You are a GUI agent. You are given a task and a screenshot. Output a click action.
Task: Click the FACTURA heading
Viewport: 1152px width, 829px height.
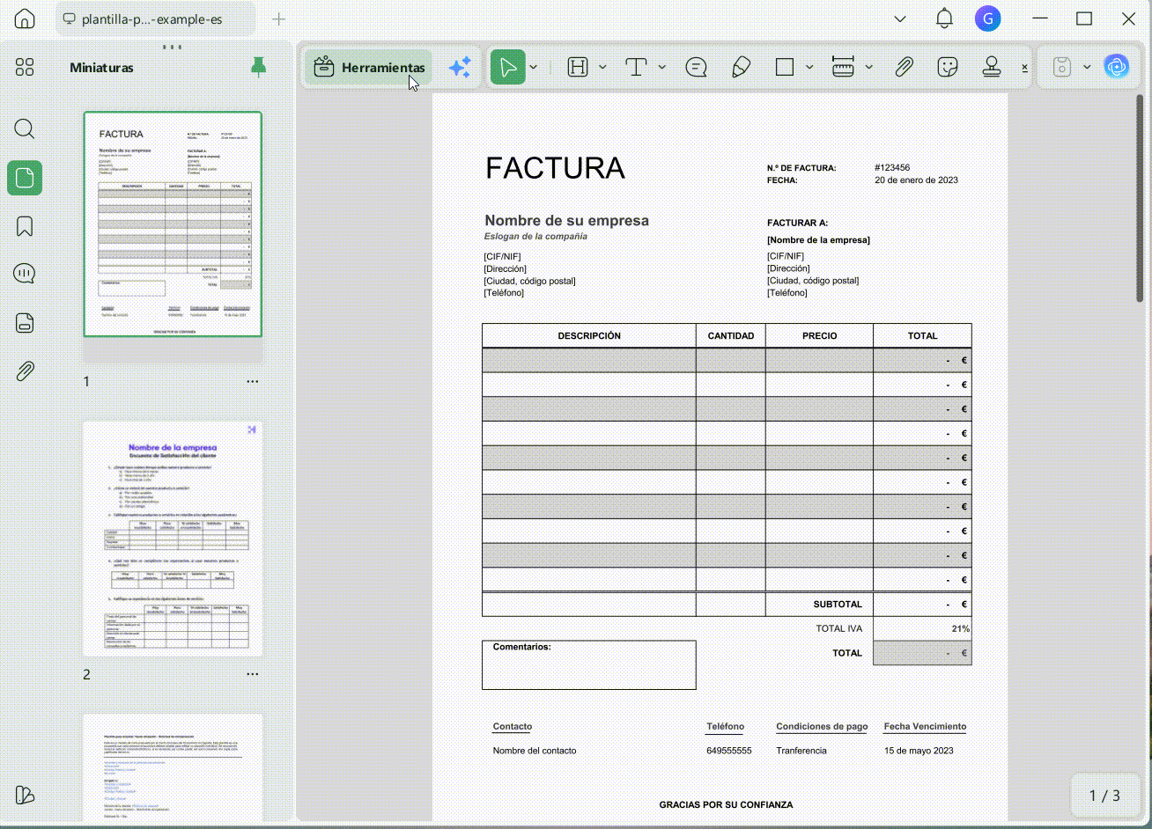[x=555, y=168]
